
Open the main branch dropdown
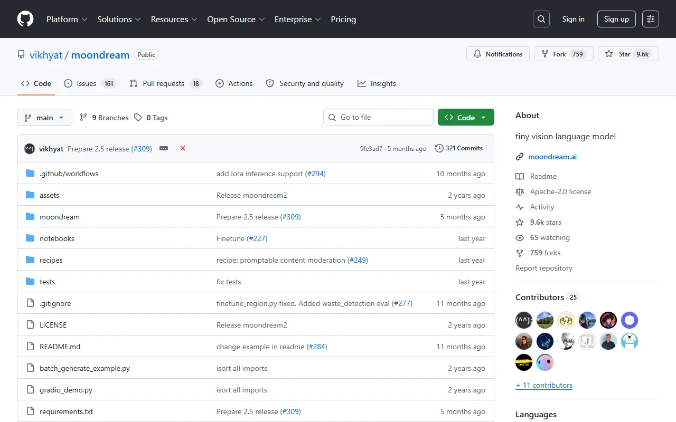click(x=44, y=118)
